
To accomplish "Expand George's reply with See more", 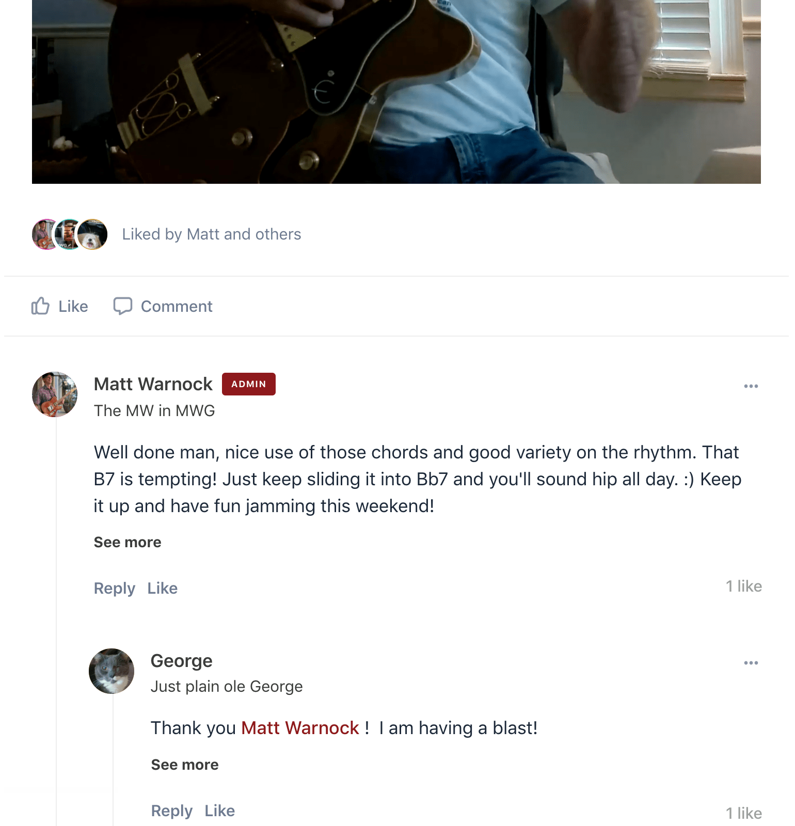I will tap(185, 765).
